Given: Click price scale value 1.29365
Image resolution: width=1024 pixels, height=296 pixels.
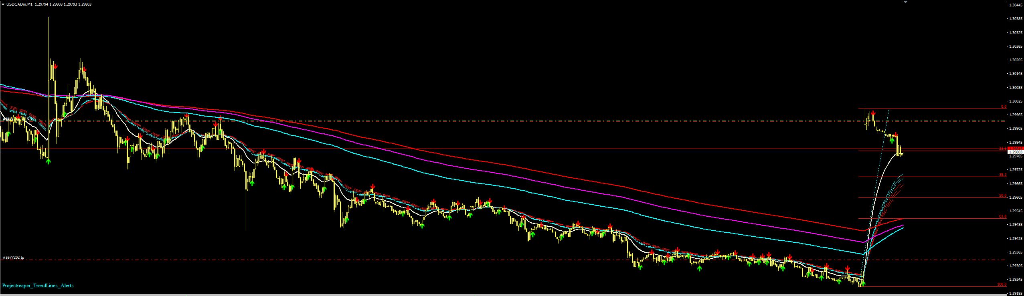Looking at the screenshot, I should pos(1015,252).
